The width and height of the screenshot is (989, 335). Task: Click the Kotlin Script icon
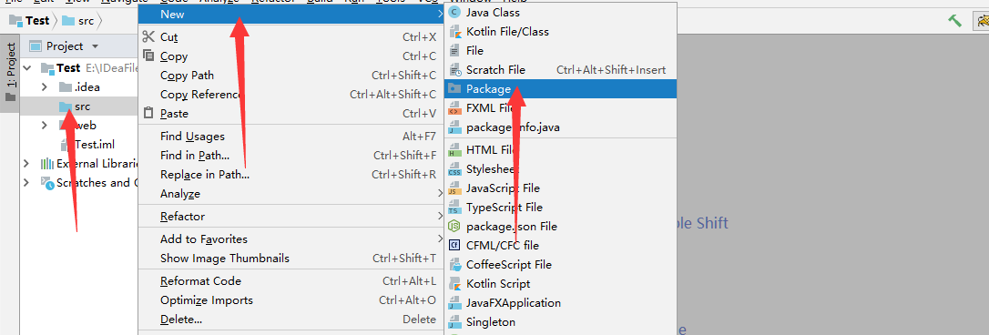pyautogui.click(x=454, y=284)
